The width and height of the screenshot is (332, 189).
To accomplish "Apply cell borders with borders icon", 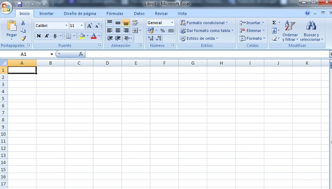I will coord(68,36).
